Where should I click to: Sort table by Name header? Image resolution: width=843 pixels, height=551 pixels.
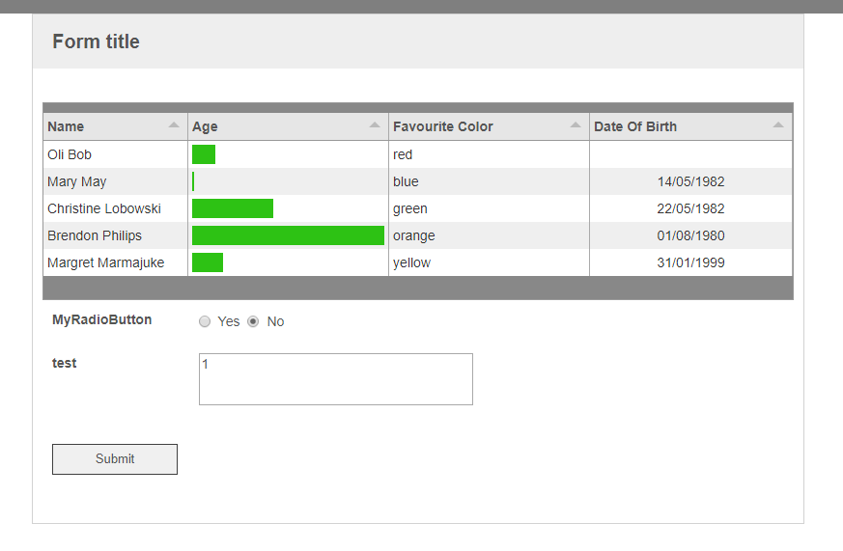pyautogui.click(x=66, y=126)
